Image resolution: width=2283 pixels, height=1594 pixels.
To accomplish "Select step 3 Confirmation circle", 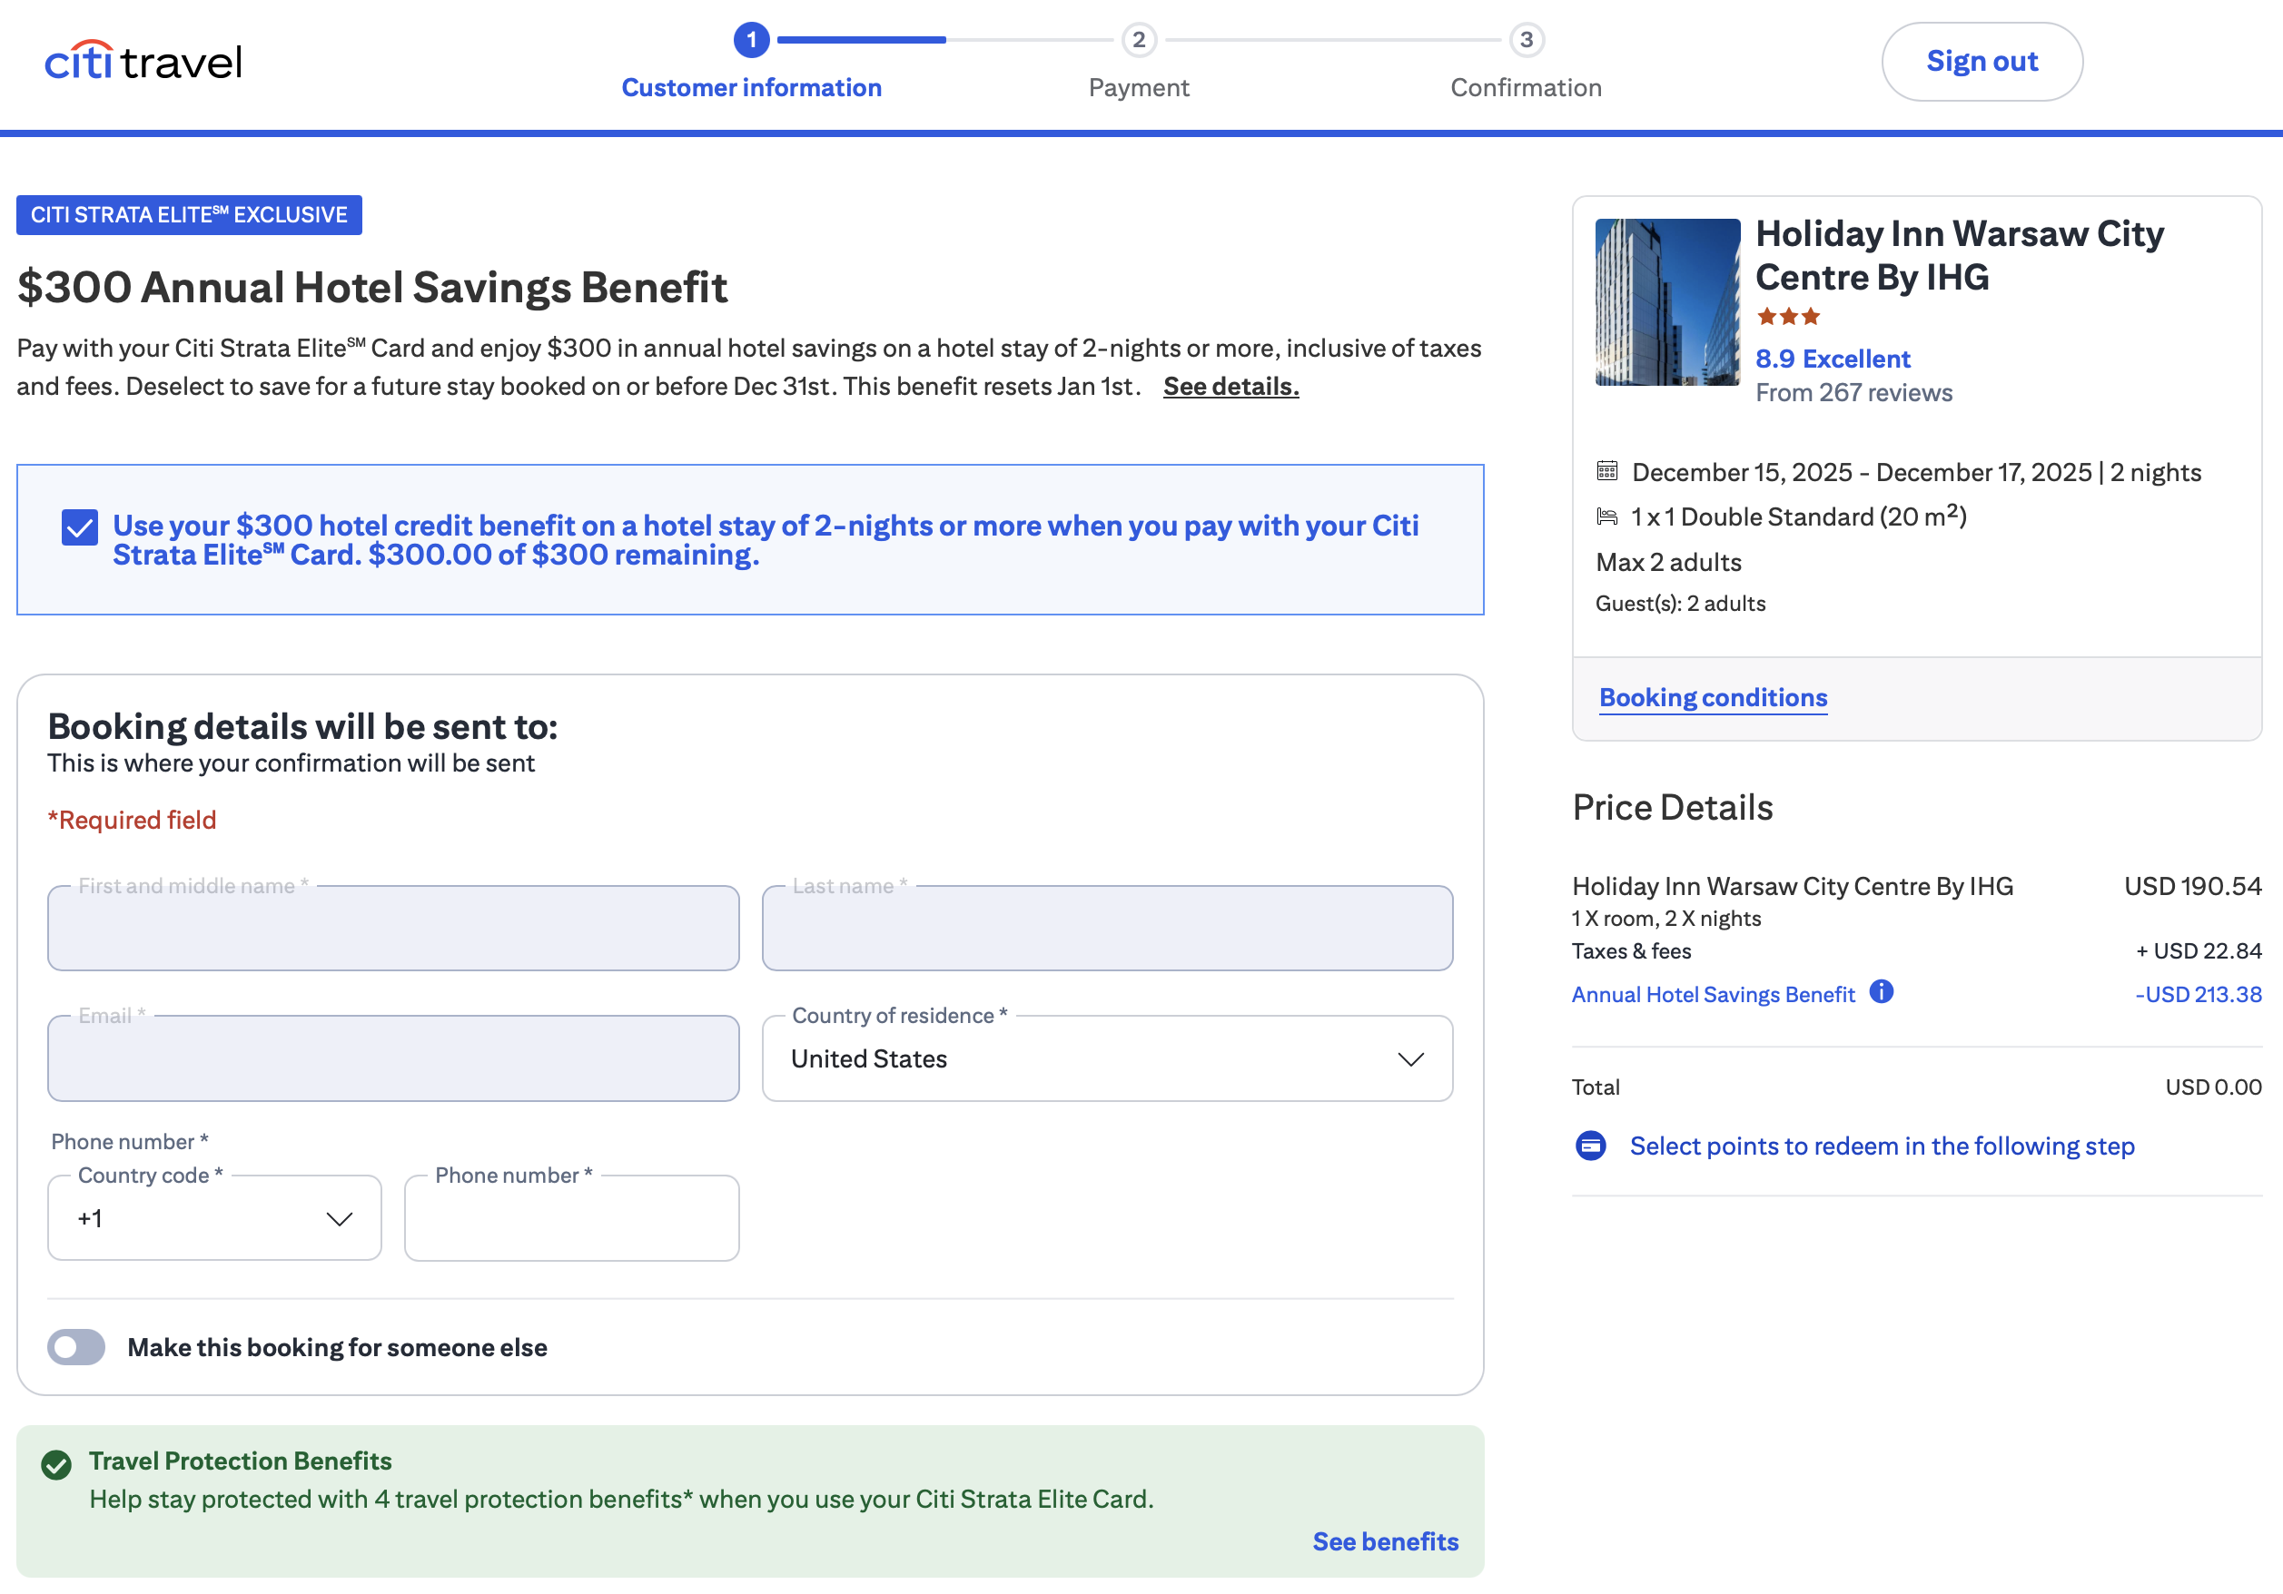I will click(x=1527, y=40).
